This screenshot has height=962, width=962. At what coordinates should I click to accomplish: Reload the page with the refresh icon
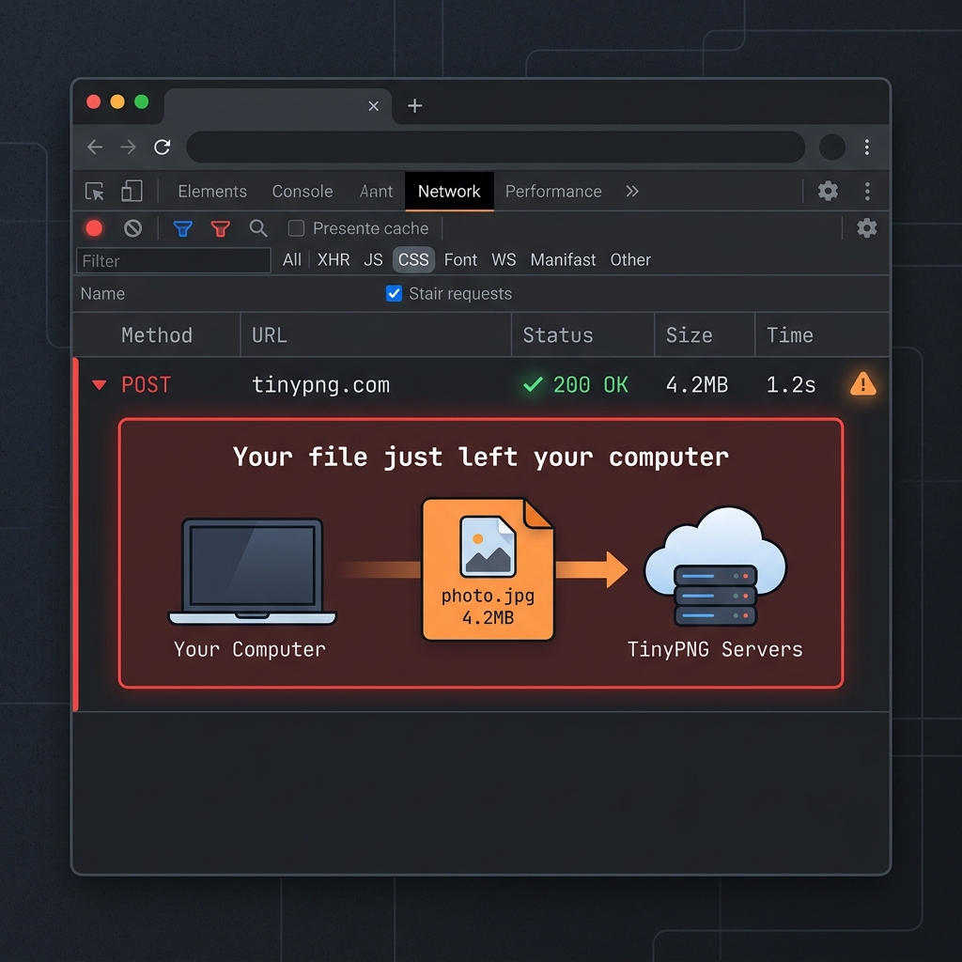(162, 147)
